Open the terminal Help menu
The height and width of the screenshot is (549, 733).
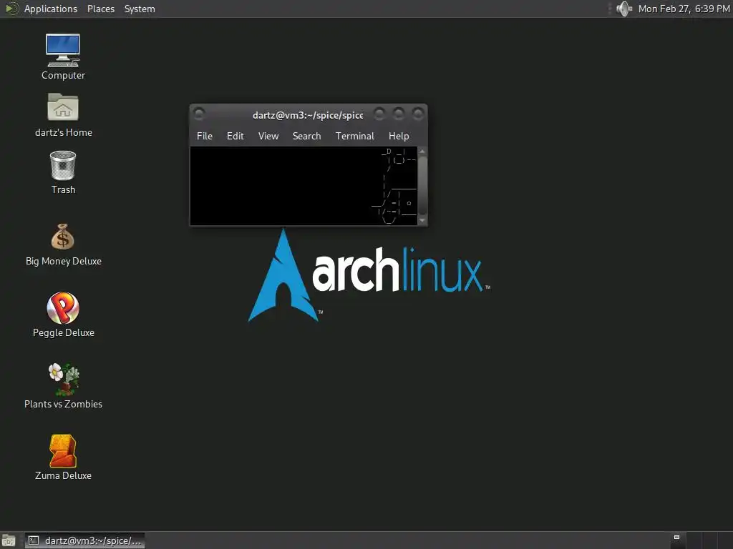(399, 136)
